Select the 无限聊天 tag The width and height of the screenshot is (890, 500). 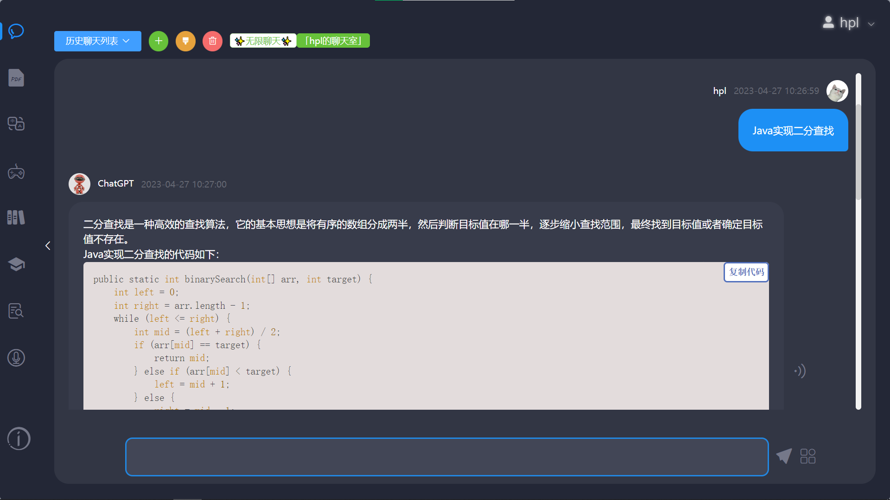(263, 41)
